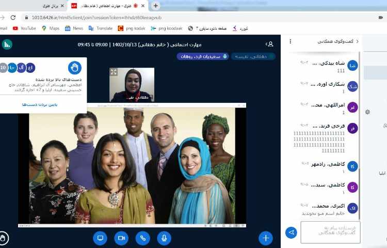Send the chat message with arrow button
387x248 pixels.
[291, 233]
